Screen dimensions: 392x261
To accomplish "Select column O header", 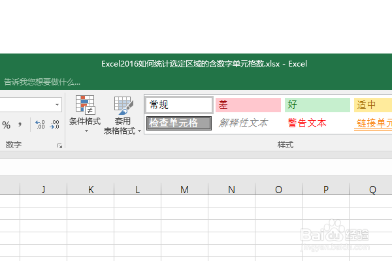I will click(x=278, y=189).
